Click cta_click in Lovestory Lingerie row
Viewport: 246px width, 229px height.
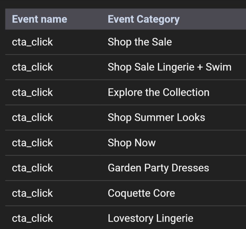32,218
